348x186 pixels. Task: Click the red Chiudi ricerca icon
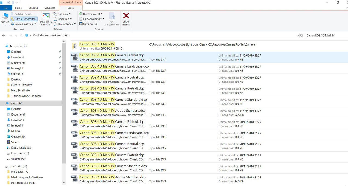(x=126, y=16)
